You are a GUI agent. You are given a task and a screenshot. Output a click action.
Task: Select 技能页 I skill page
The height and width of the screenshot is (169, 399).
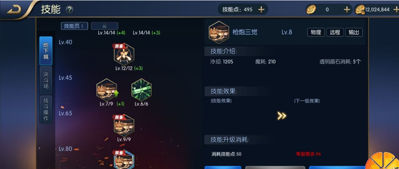[74, 26]
